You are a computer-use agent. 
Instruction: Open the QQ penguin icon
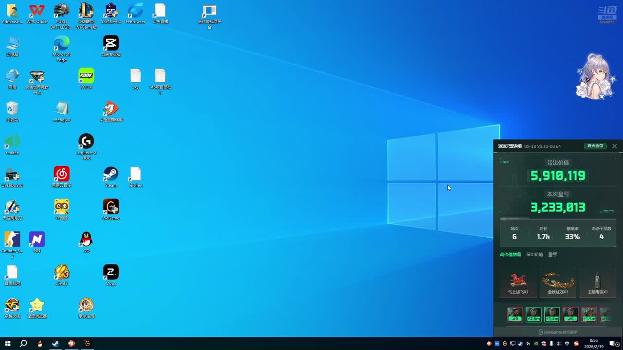pyautogui.click(x=86, y=240)
